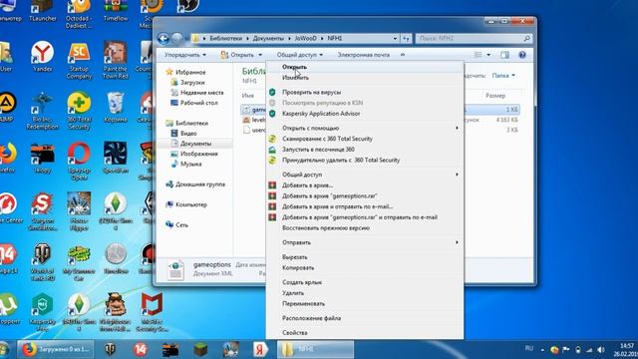This screenshot has width=638, height=359.
Task: Click Добавить в архив... entry
Action: point(307,185)
